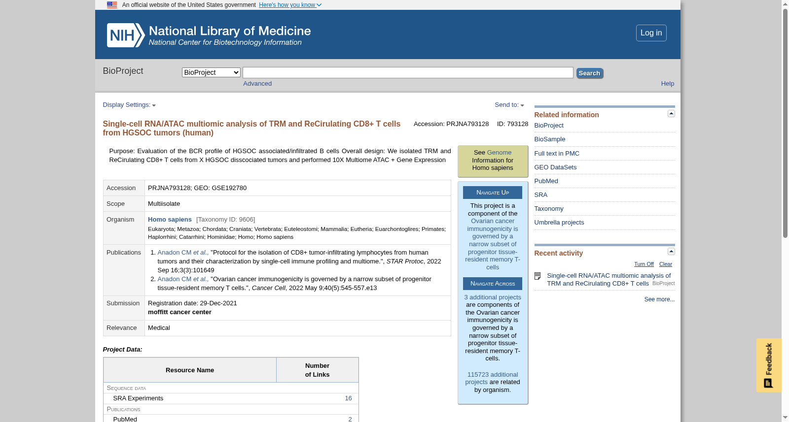Viewport: 789px width, 422px height.
Task: Click the 'Single-cell RNA/ATAC multiomic analysis' project title
Action: tap(251, 129)
